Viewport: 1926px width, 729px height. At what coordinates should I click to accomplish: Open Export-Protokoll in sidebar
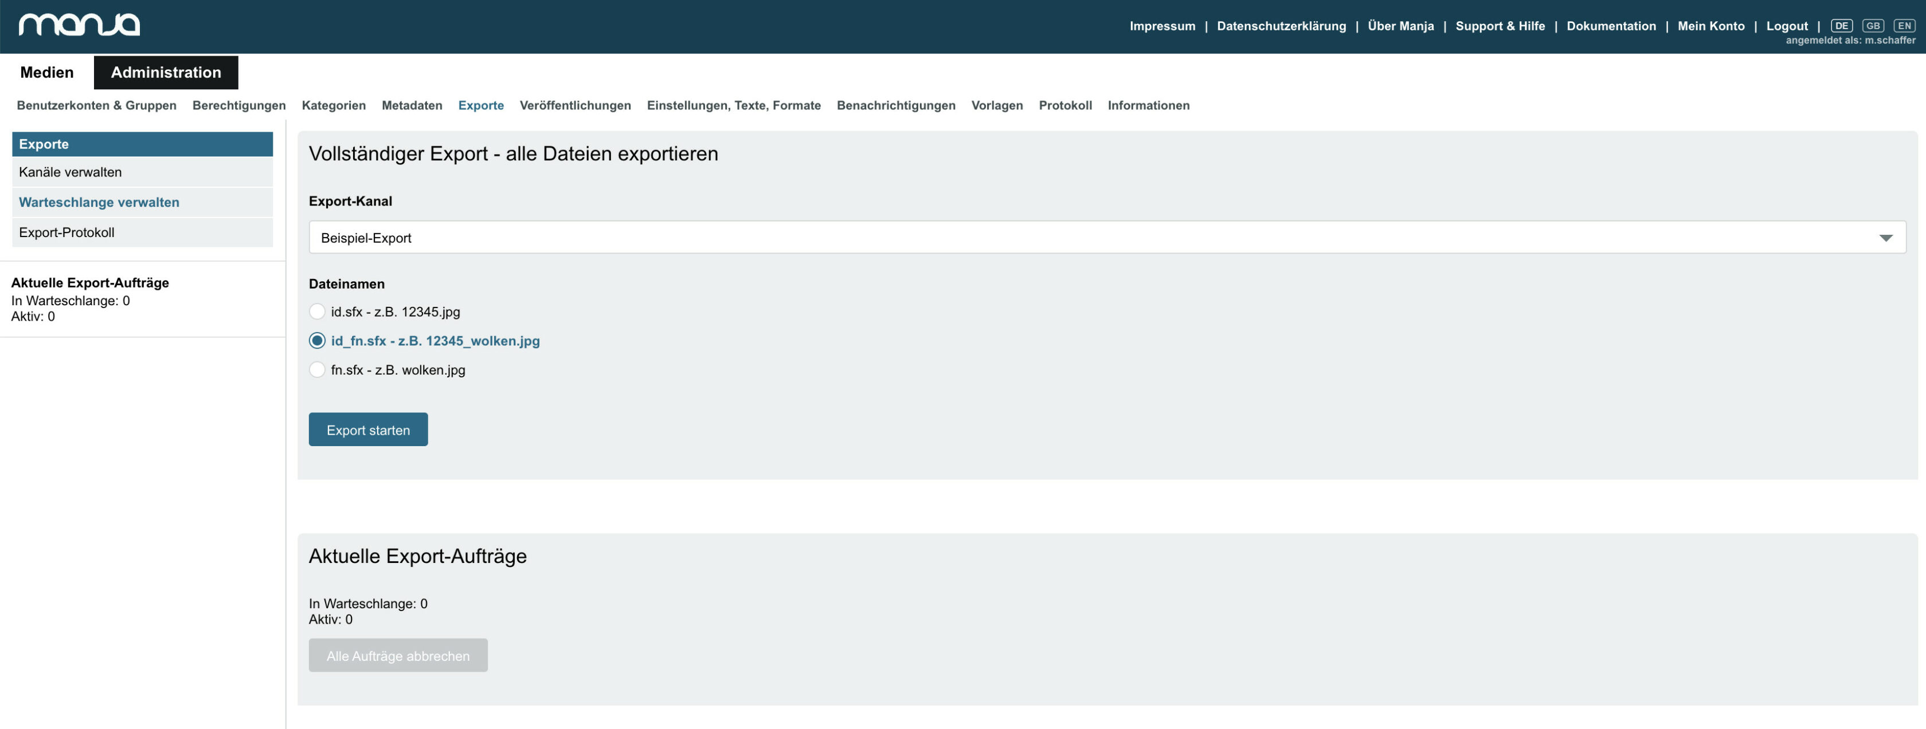[x=142, y=233]
